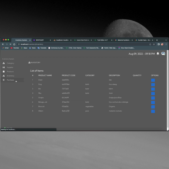Viewport: 169px width, 169px height.
Task: Open the YouTube bookmark
Action: [x=15, y=48]
